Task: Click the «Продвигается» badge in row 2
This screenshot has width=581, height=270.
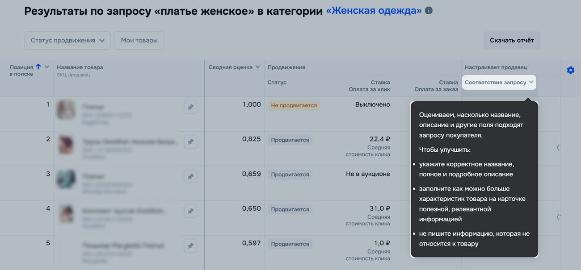Action: tap(290, 140)
